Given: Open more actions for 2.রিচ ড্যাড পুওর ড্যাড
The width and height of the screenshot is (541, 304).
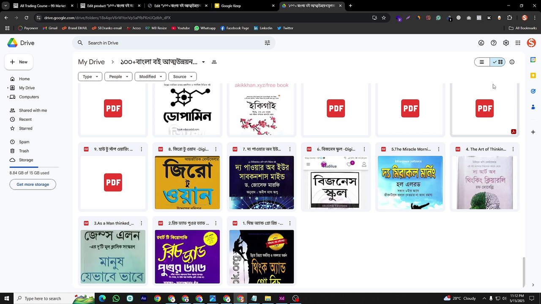Looking at the screenshot, I should (x=216, y=223).
